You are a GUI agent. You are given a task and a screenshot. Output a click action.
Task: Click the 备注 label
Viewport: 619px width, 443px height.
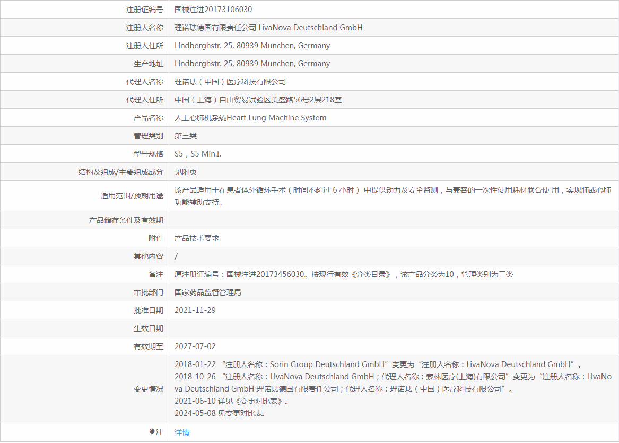point(156,274)
